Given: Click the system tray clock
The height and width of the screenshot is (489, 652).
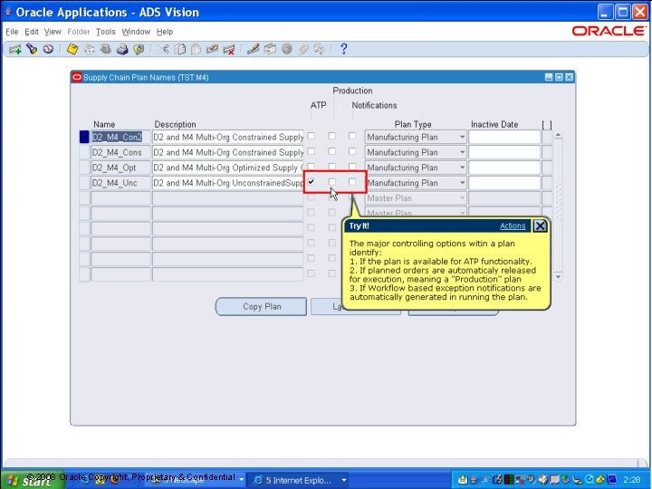Looking at the screenshot, I should (x=632, y=480).
